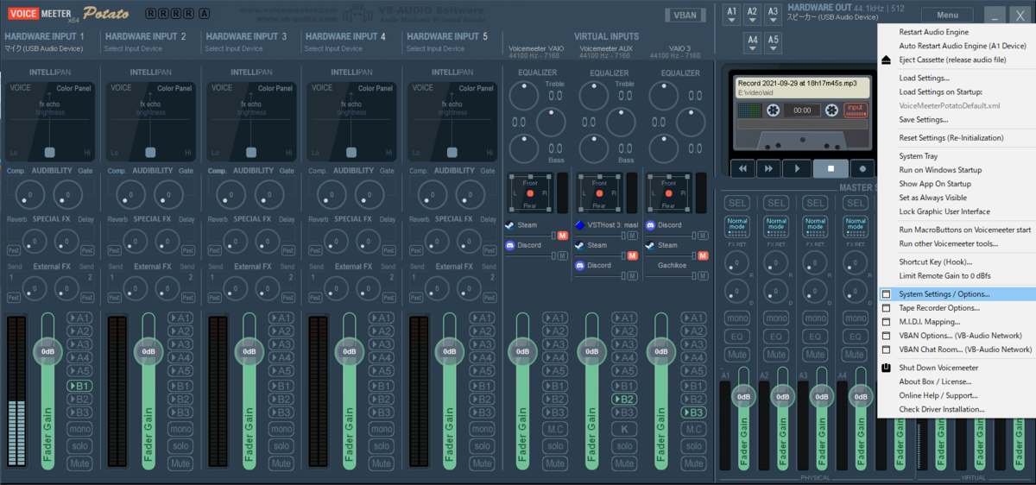Rewind the cassette tape recorder
1036x485 pixels.
pyautogui.click(x=743, y=168)
